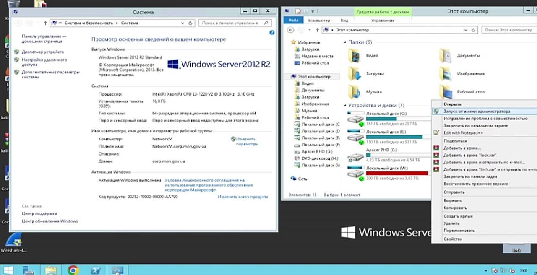Choose Запуск от имени администратора
537x275 pixels.
click(x=484, y=112)
